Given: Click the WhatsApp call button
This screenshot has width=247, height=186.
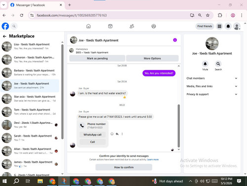Looking at the screenshot, I should (x=92, y=135).
